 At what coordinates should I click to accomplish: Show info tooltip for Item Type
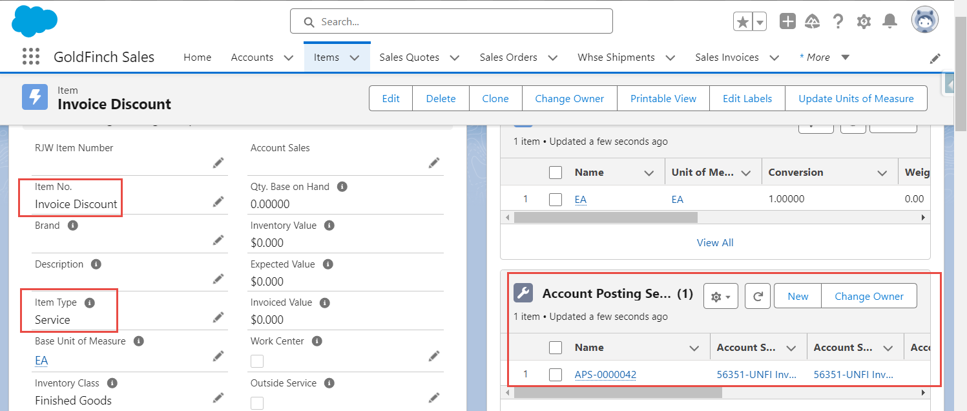(90, 302)
